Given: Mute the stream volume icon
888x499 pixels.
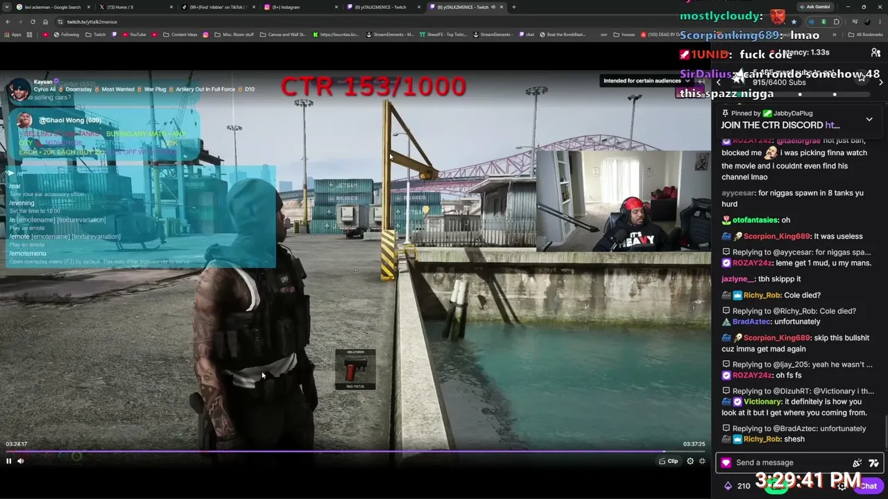Looking at the screenshot, I should click(21, 461).
